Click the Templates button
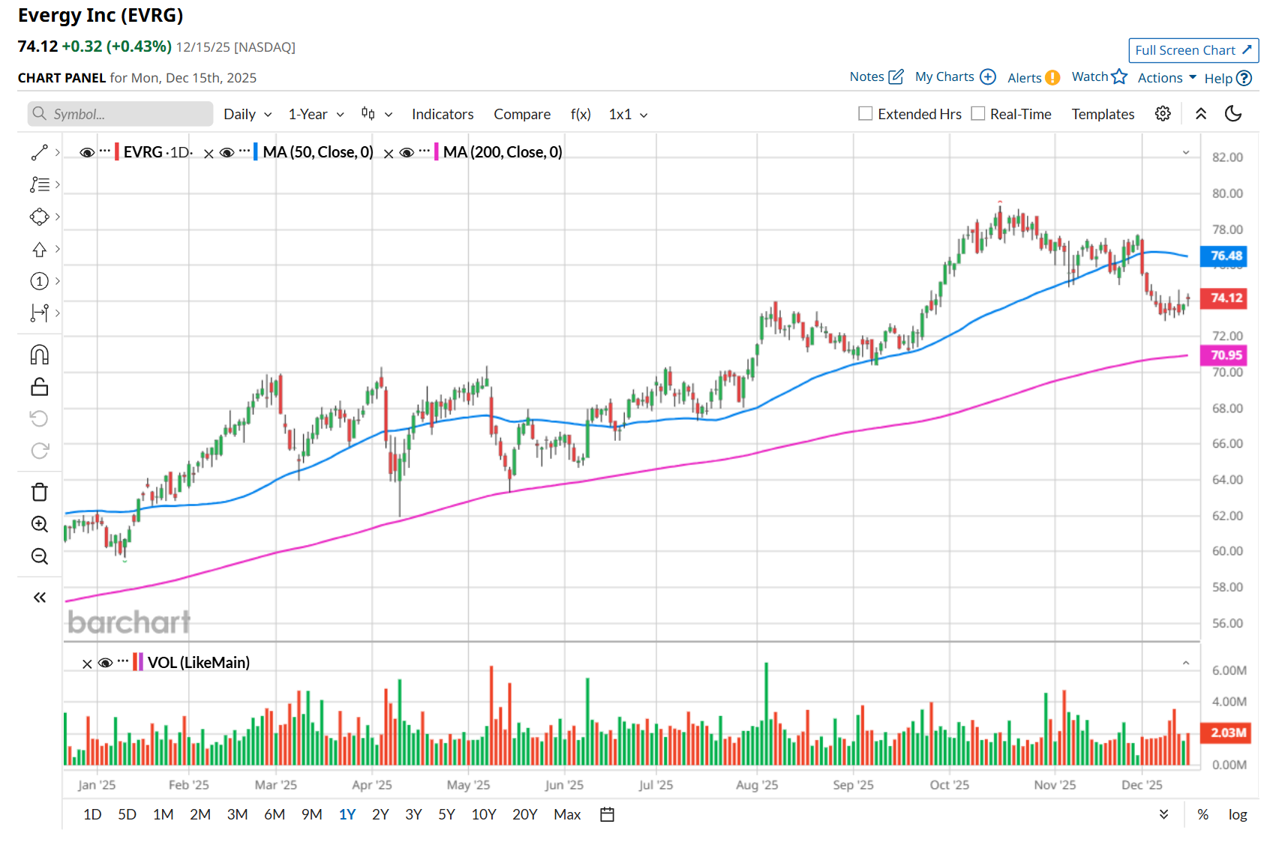 coord(1103,114)
